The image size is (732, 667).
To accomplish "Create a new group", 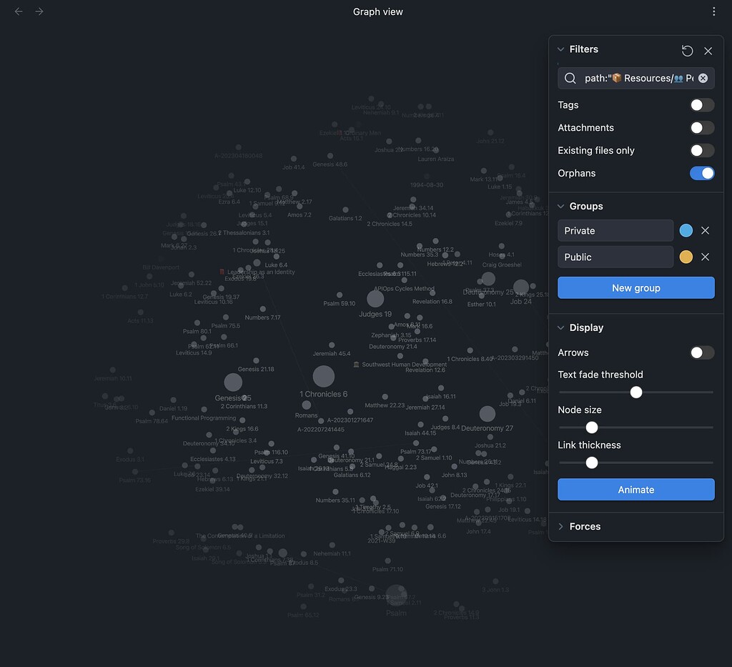I will 635,287.
